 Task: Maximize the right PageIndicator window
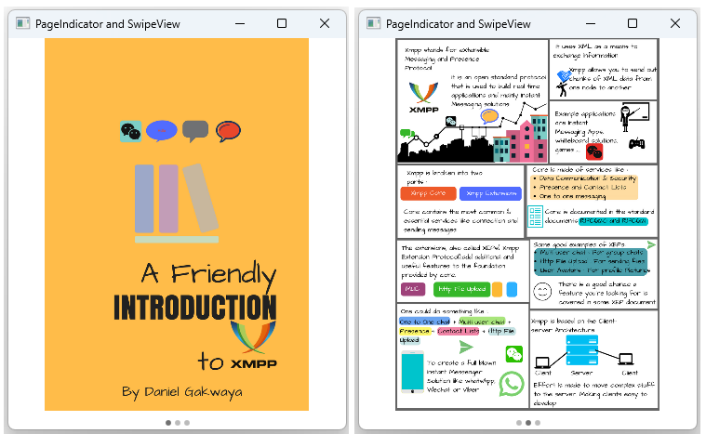pos(633,23)
